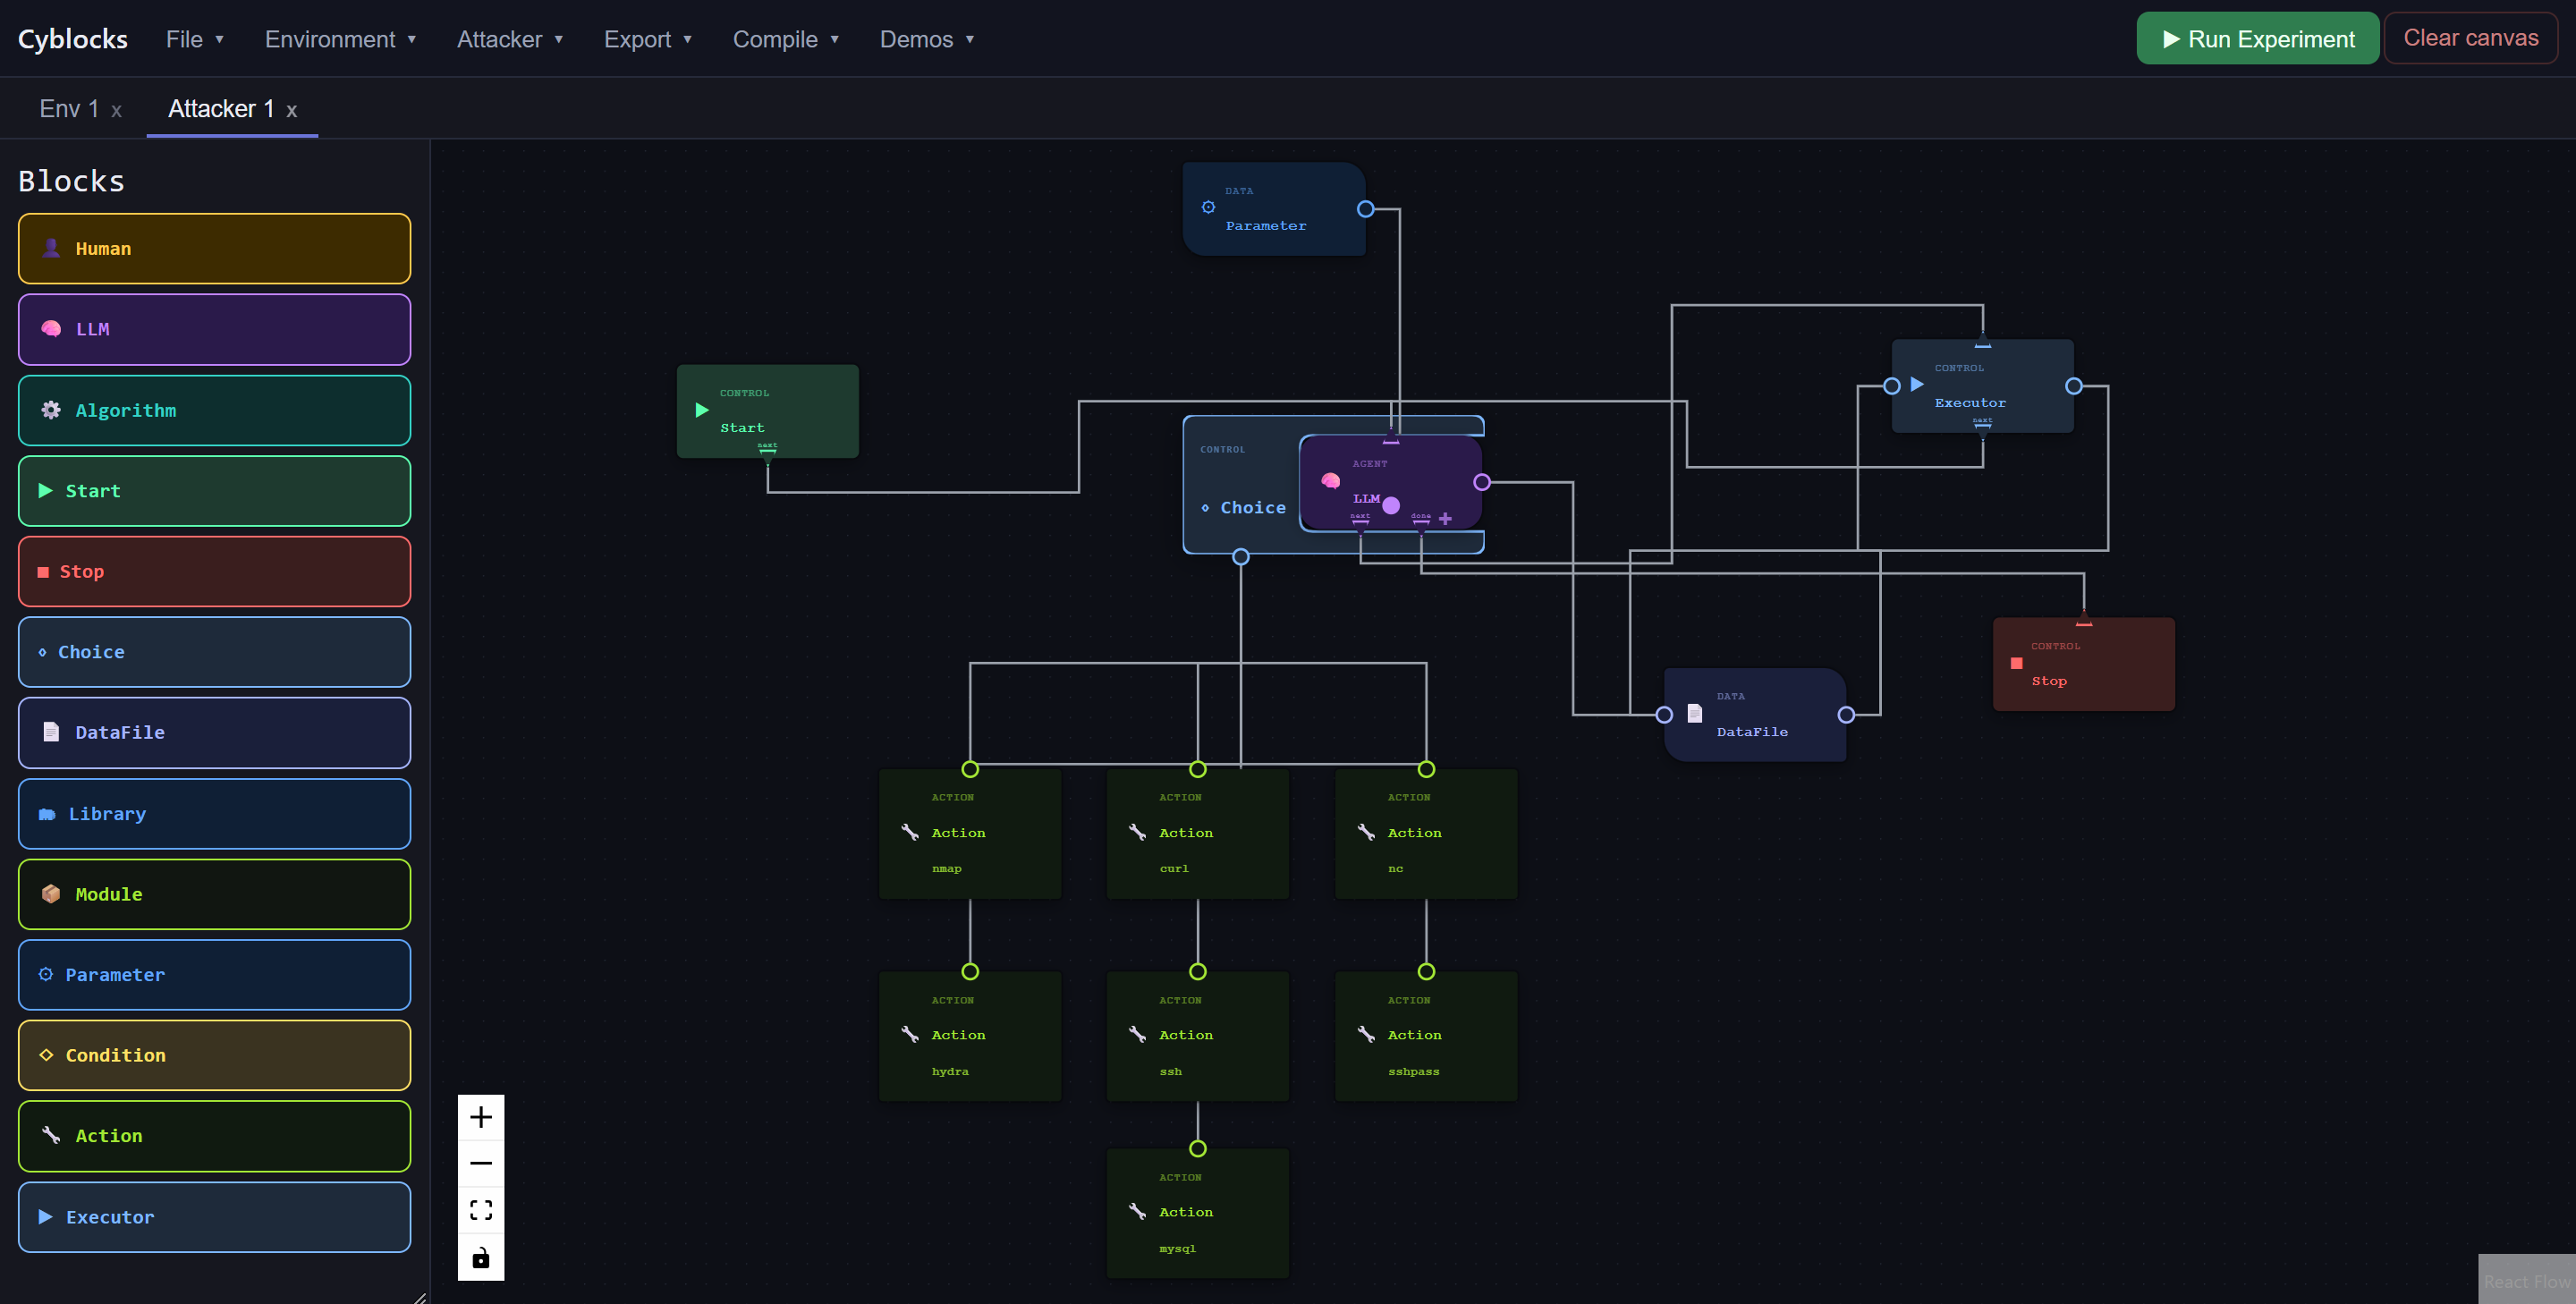Screen dimensions: 2576x1304
Task: Click the DataFile node left handle
Action: (x=1664, y=715)
